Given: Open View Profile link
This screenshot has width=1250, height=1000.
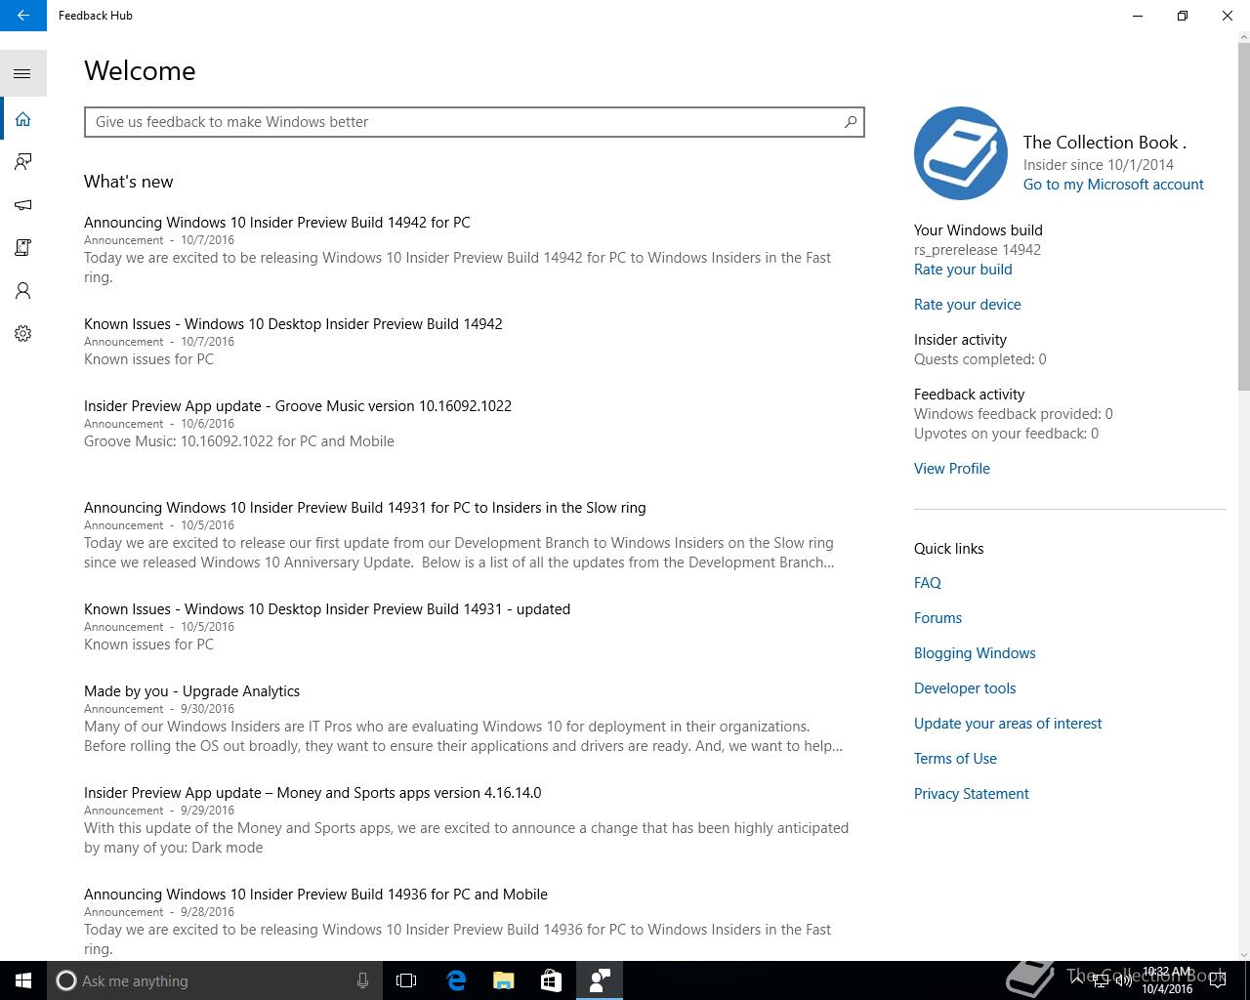Looking at the screenshot, I should [952, 469].
